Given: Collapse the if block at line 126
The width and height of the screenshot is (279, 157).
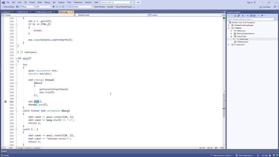Looking at the screenshot, I should point(16,24).
